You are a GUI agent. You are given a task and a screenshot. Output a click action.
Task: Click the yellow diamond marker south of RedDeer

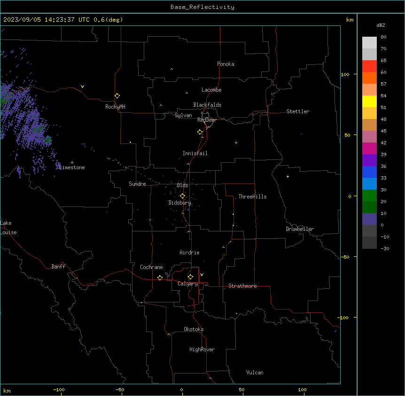[200, 132]
